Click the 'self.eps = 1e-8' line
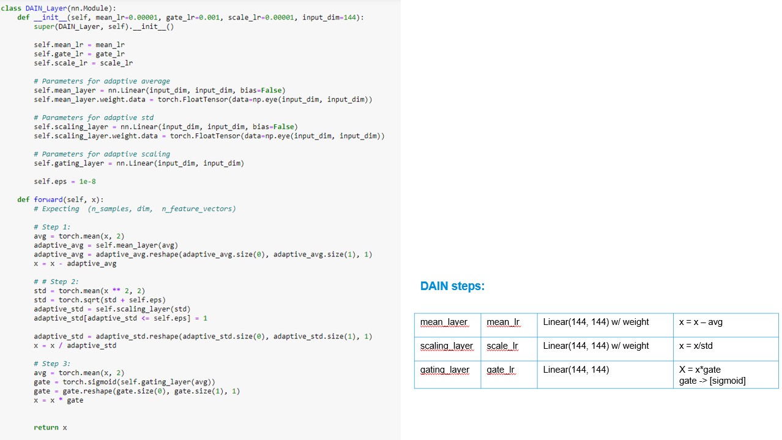Screen dimensions: 782x440 (65, 181)
